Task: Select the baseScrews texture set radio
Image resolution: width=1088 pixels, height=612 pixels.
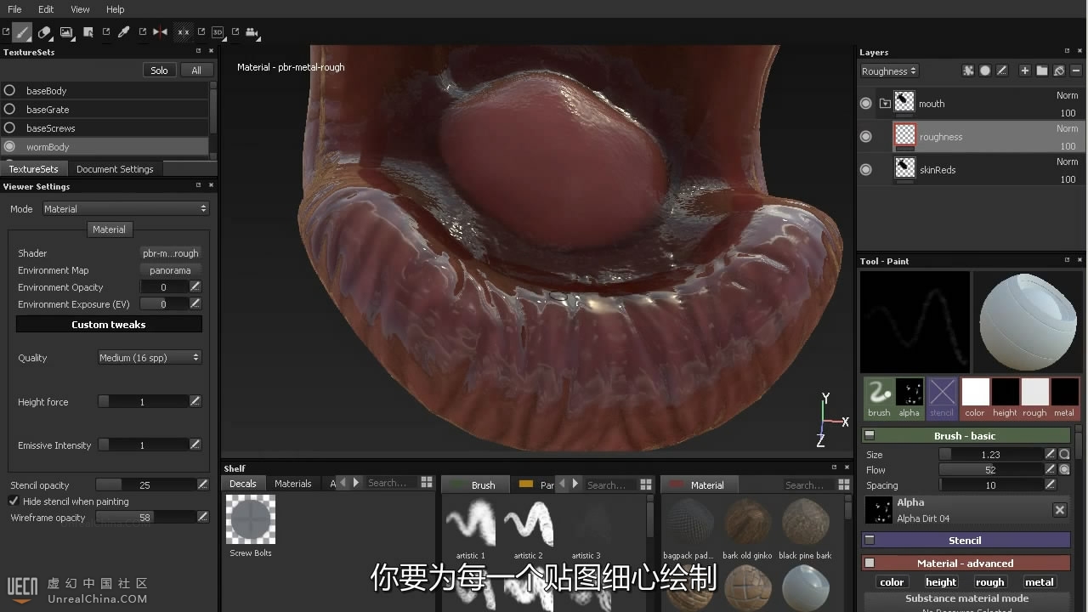Action: 9,127
